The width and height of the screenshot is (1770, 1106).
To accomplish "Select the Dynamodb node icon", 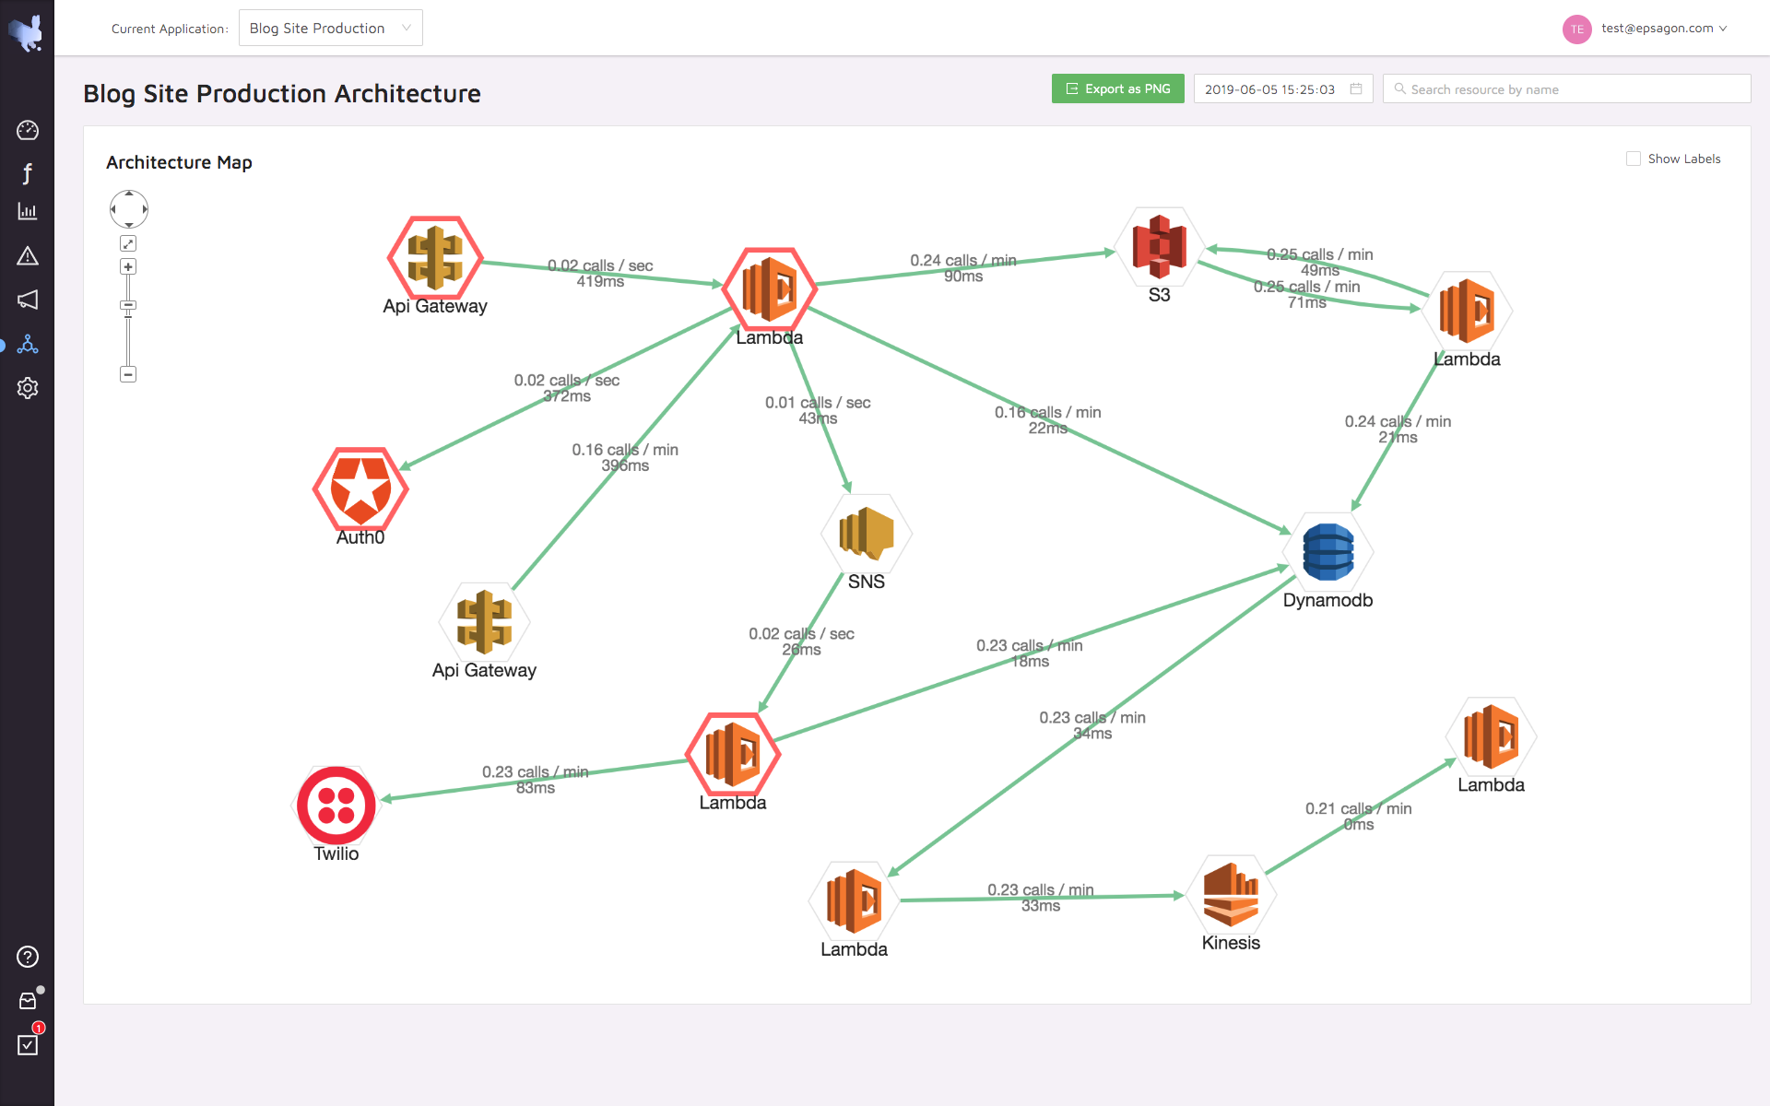I will (x=1327, y=552).
